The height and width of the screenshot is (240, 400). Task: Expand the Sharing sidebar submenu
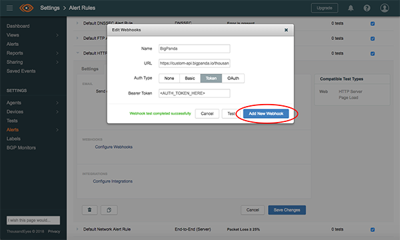pos(57,62)
